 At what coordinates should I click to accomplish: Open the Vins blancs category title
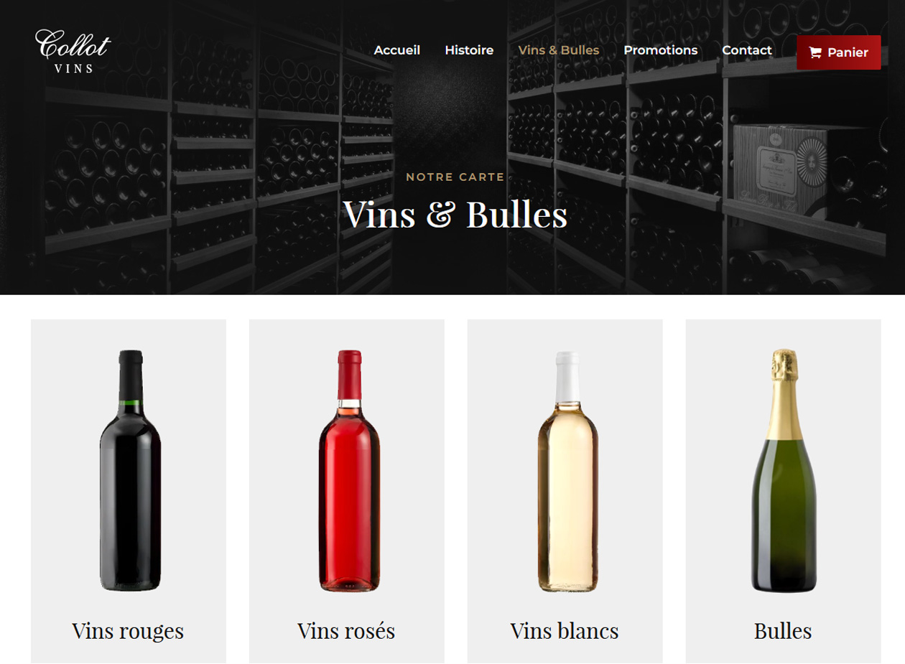(565, 631)
